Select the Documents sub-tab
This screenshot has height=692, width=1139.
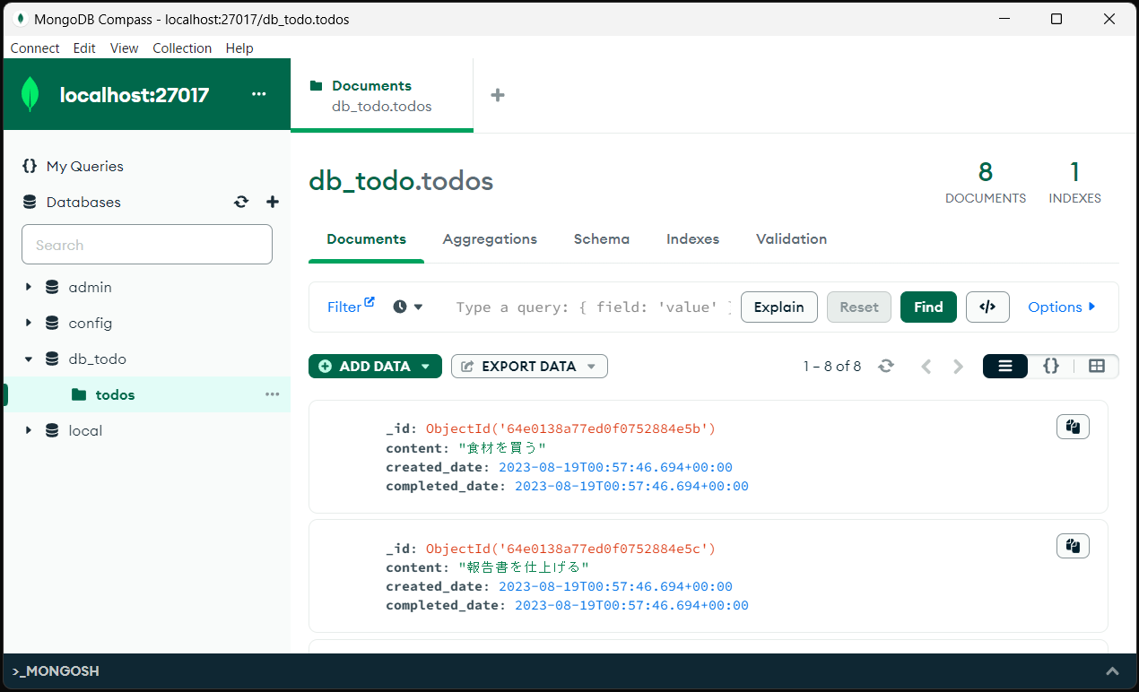(x=366, y=239)
